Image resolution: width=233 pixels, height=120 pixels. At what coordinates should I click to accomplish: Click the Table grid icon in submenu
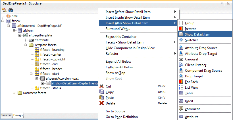tap(181, 93)
